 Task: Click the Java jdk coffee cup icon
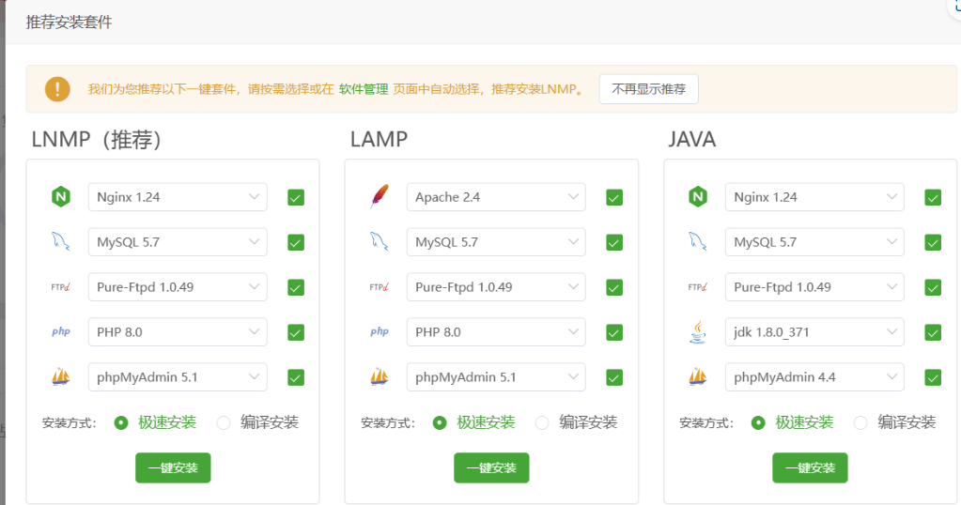(x=697, y=331)
